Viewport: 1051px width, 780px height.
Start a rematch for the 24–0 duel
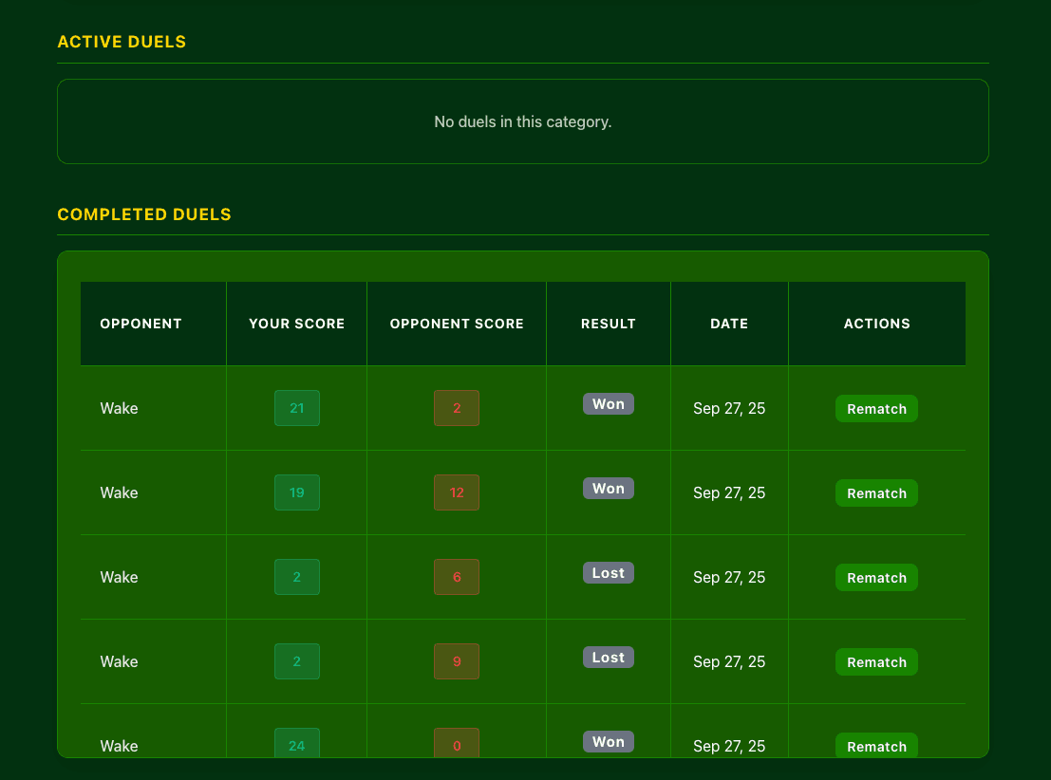pos(876,745)
